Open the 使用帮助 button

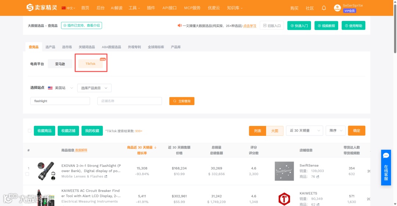click(354, 26)
